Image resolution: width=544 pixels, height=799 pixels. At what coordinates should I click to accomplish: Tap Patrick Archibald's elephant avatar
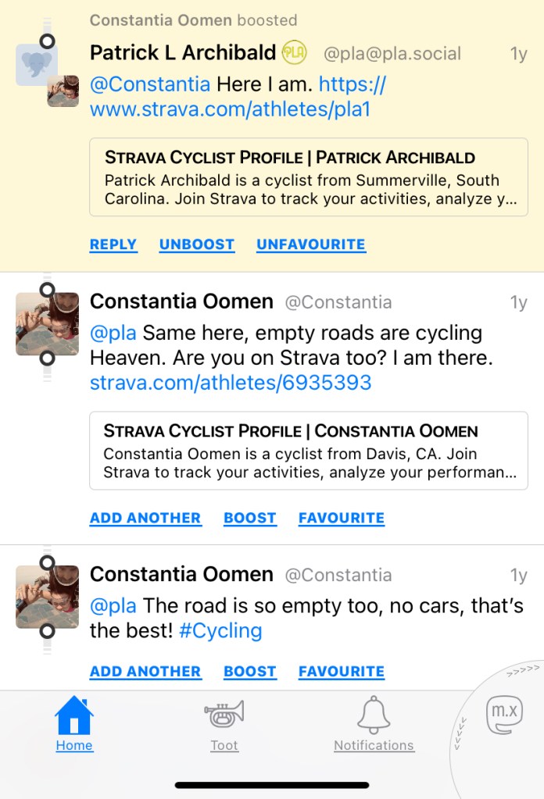[x=36, y=65]
